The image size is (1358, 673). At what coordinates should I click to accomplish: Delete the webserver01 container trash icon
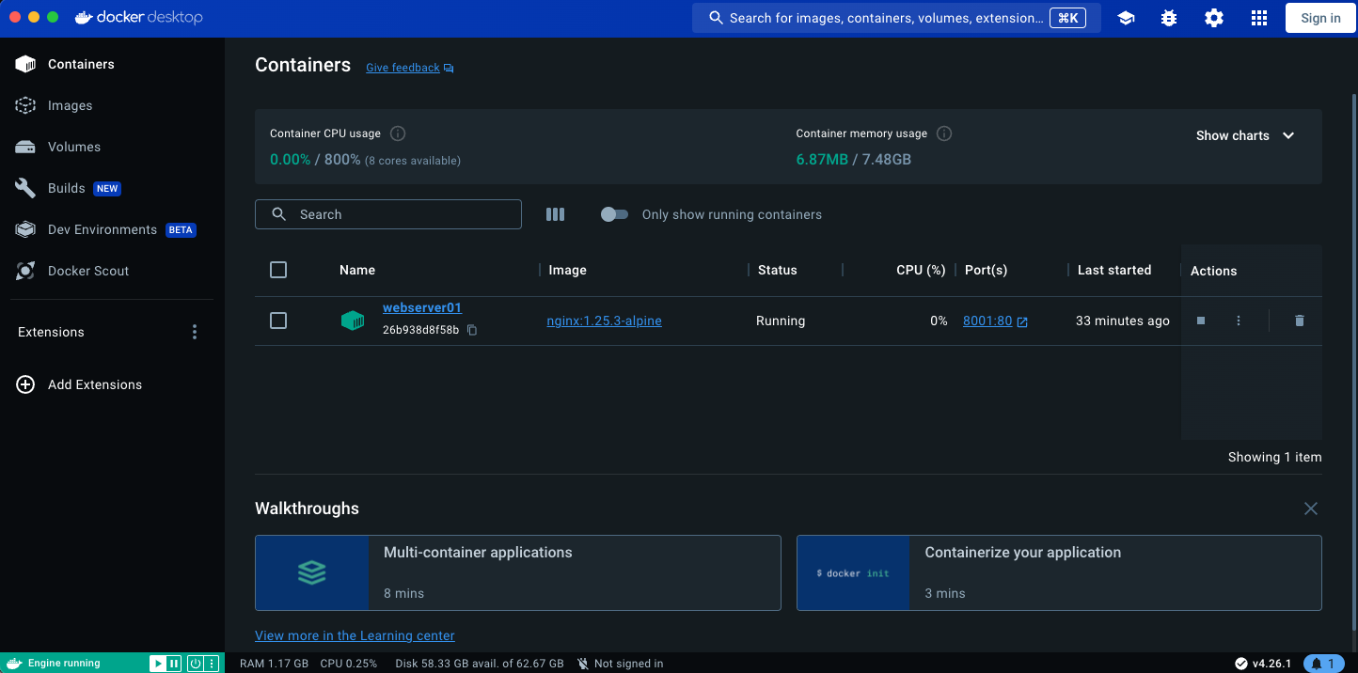[1300, 321]
